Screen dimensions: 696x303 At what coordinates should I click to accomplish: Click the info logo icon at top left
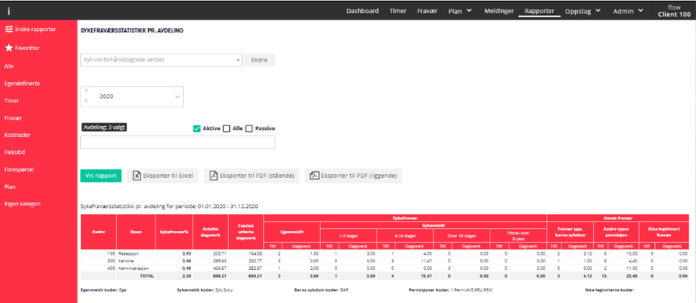[9, 12]
